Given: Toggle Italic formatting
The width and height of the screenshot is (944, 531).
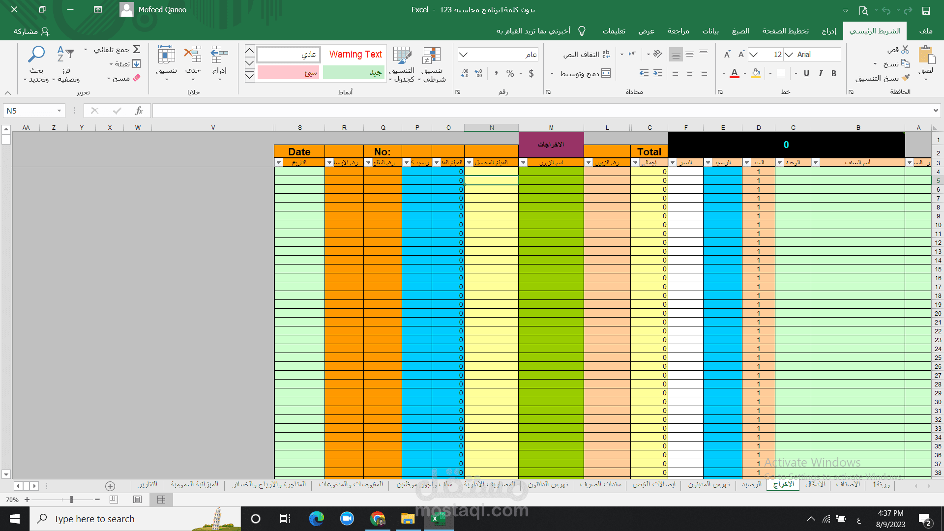Looking at the screenshot, I should (820, 73).
